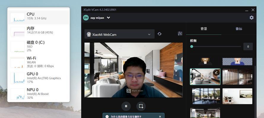264x118 pixels.
Task: Select 磁盘 0 (C:) performance item
Action: [x=39, y=46]
